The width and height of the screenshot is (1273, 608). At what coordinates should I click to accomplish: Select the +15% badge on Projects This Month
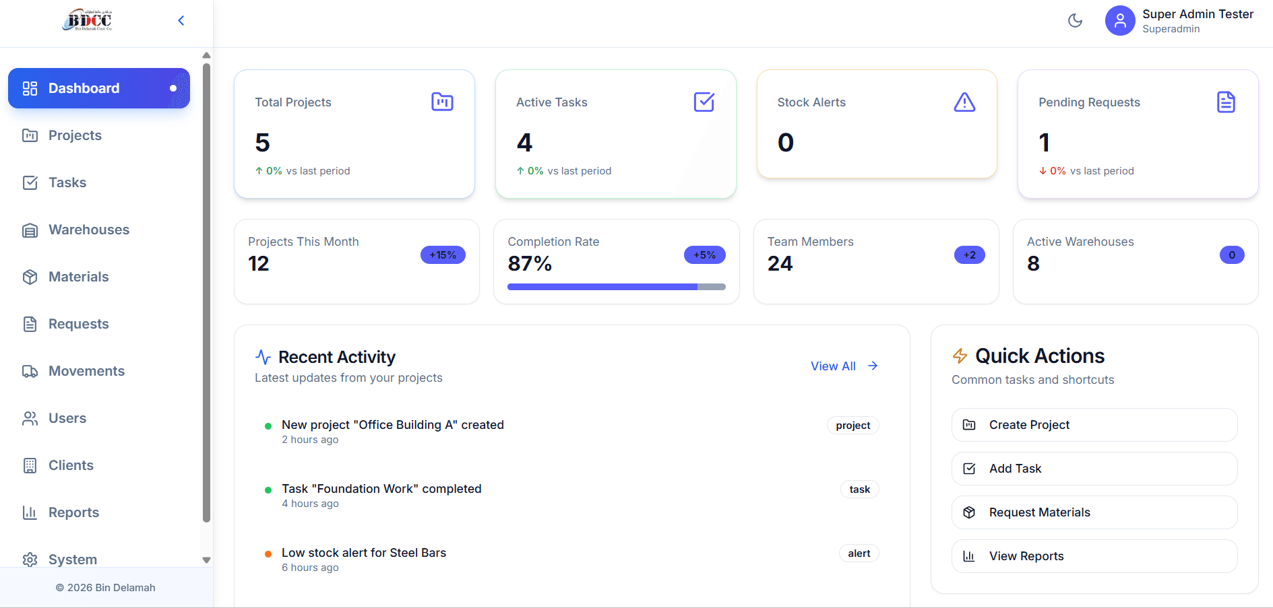[443, 255]
